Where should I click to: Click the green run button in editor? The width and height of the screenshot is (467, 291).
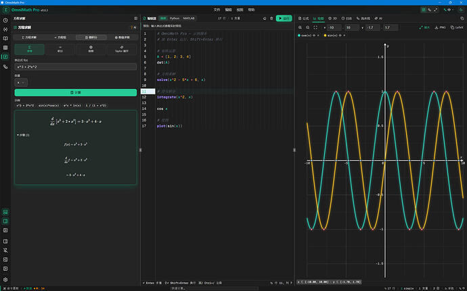284,18
